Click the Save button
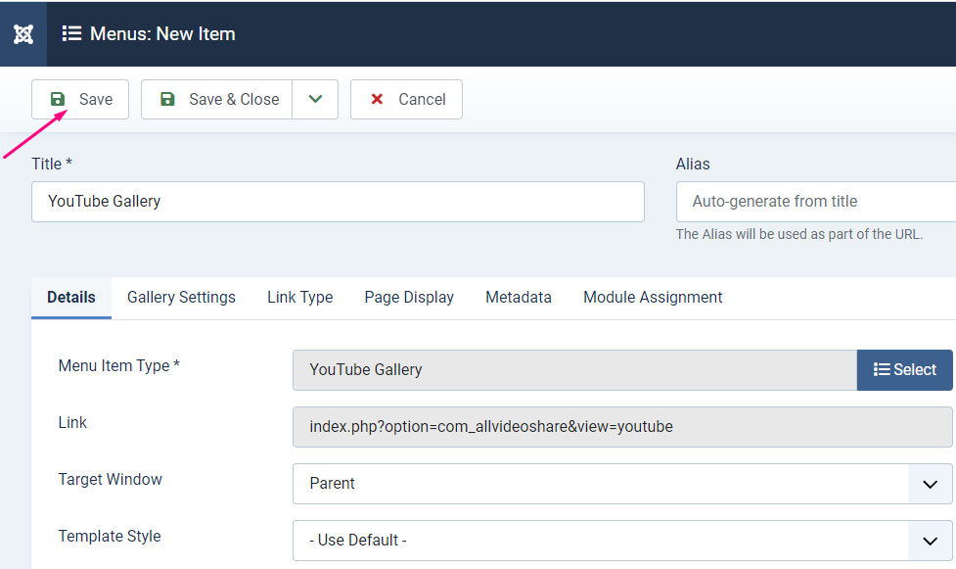 (80, 100)
